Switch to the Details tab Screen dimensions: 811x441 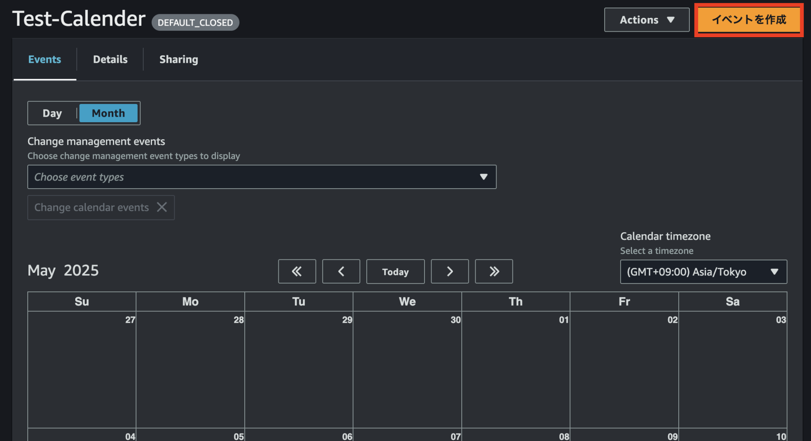110,59
